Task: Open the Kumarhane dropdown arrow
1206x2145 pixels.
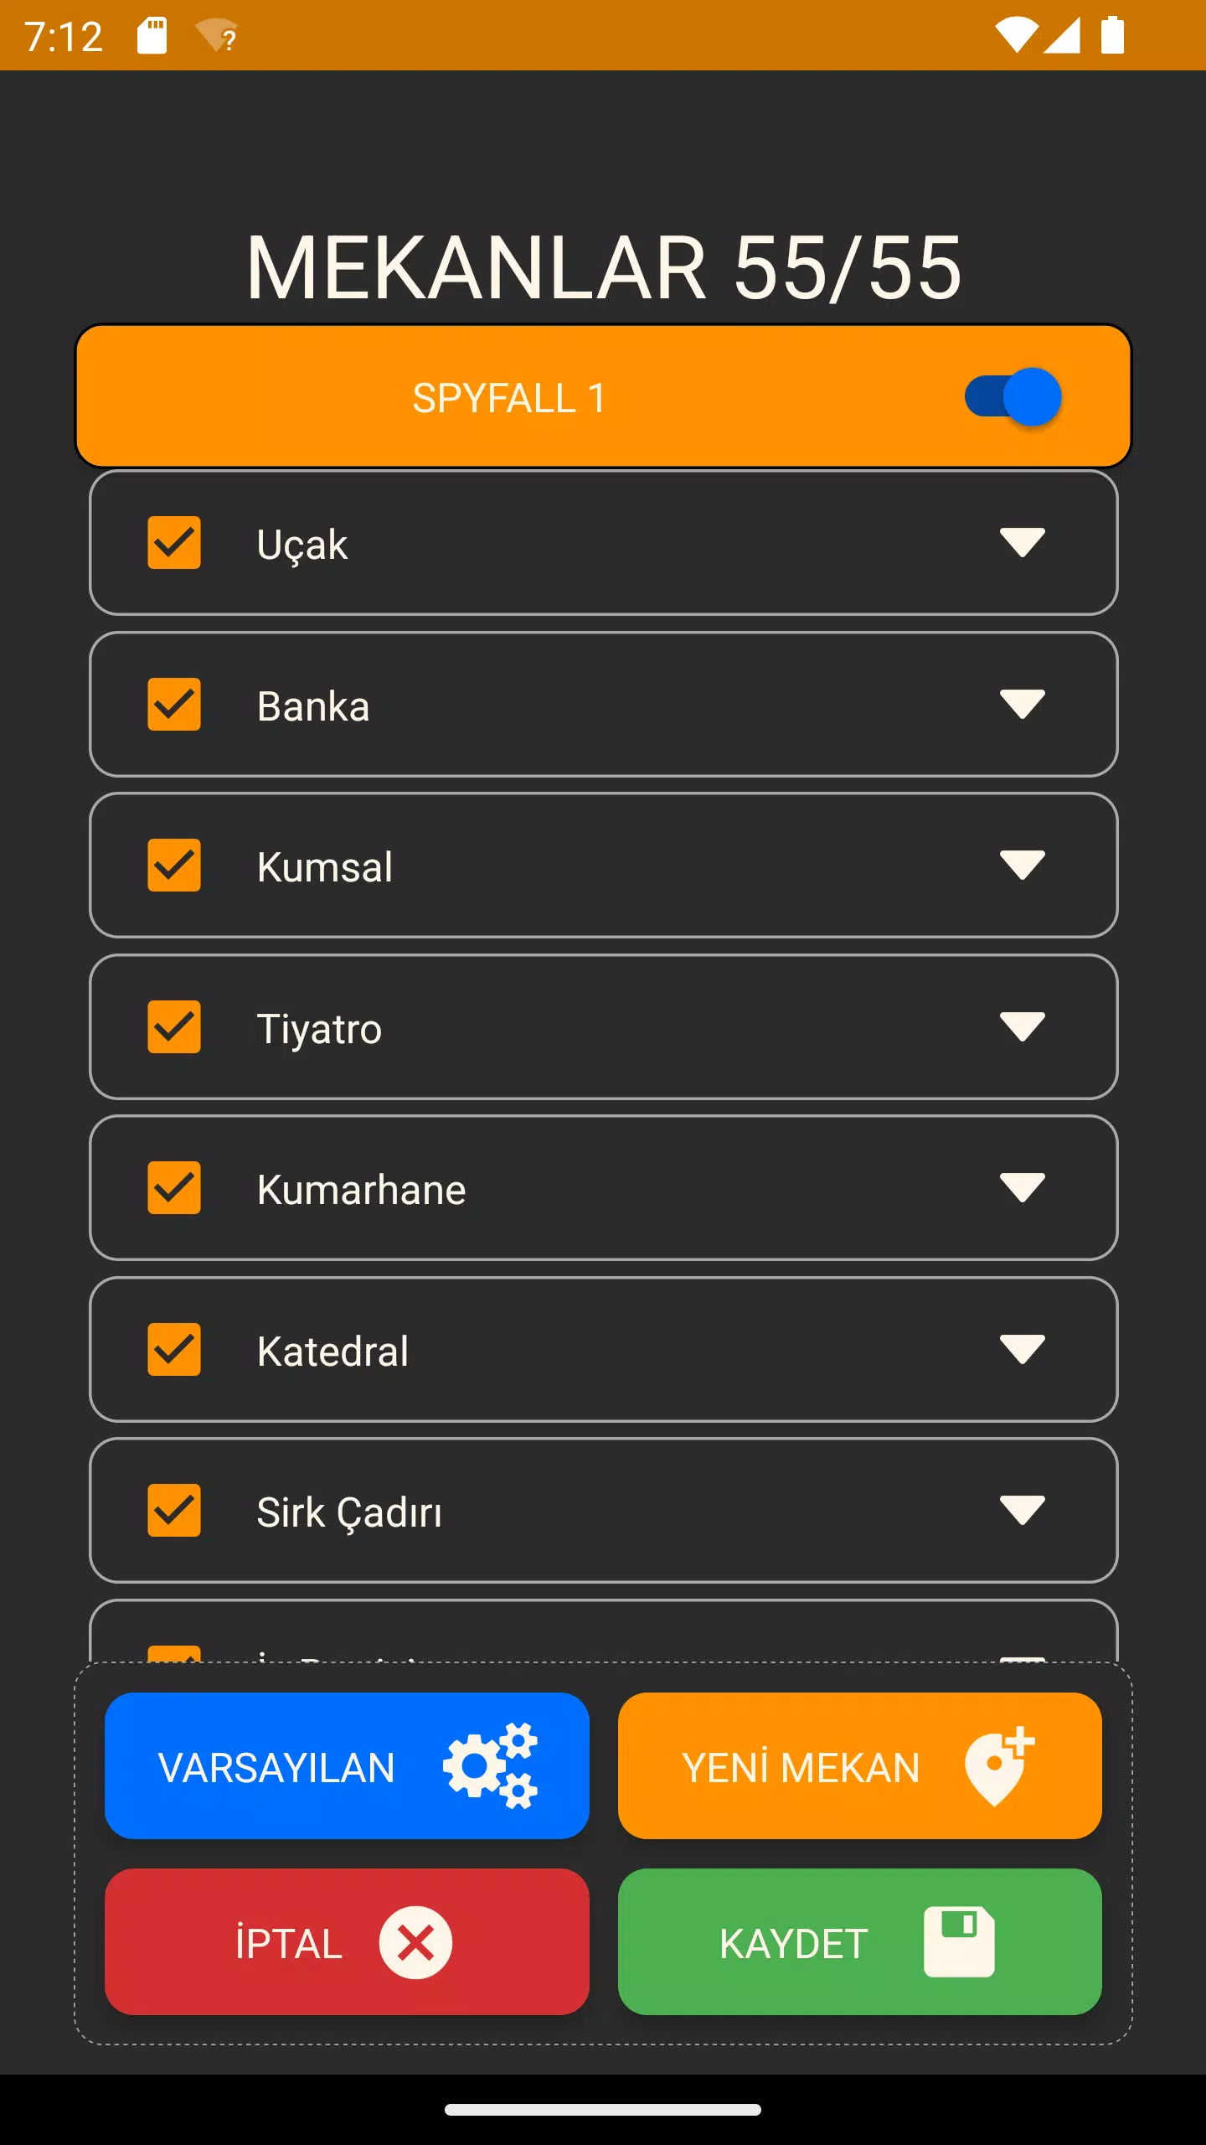Action: coord(1023,1188)
